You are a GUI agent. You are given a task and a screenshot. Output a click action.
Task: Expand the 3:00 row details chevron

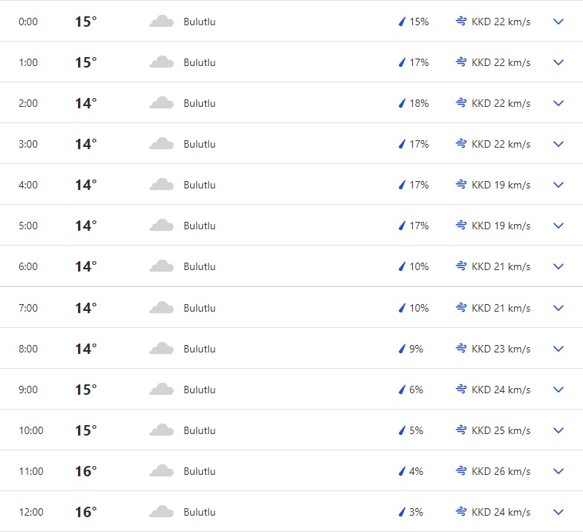pyautogui.click(x=558, y=144)
